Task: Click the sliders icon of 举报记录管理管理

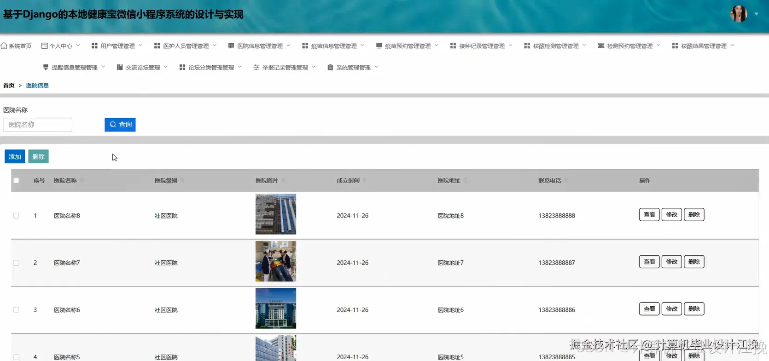Action: coord(256,67)
